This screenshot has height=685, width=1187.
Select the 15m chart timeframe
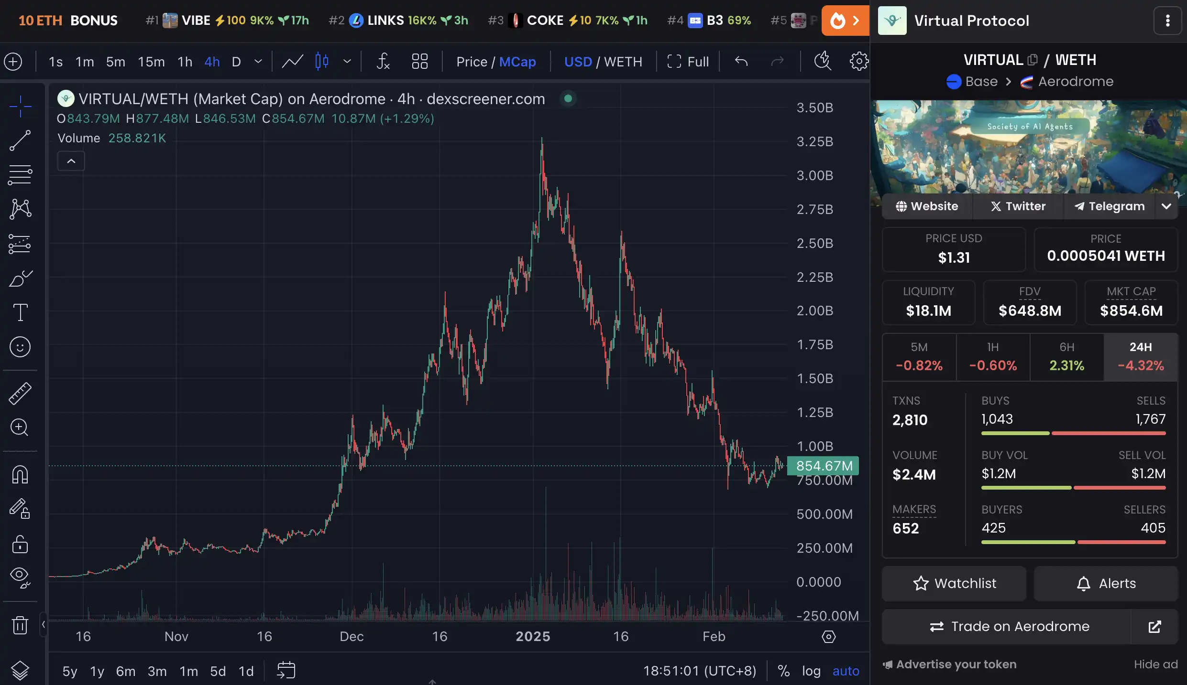click(151, 62)
